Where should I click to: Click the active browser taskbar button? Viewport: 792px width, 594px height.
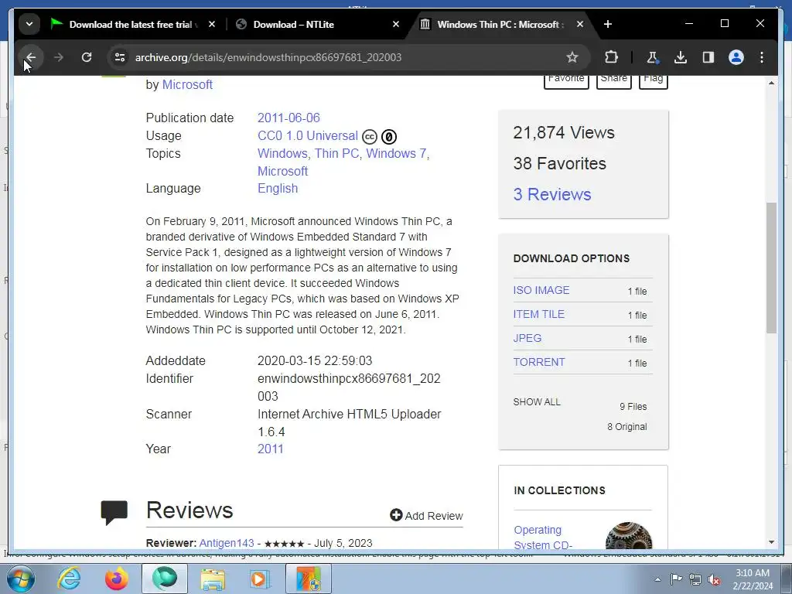click(x=165, y=579)
